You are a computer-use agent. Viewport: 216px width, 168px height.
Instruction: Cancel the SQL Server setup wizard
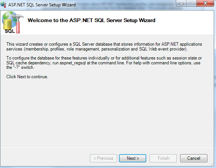[194, 158]
